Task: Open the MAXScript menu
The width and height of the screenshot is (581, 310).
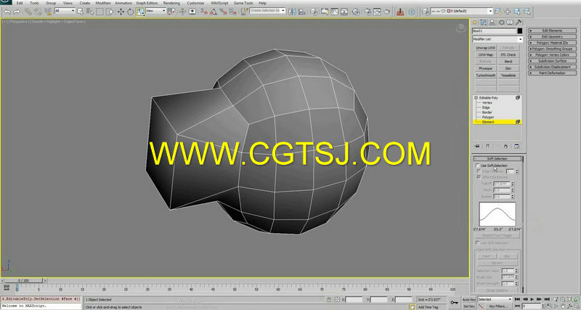Action: click(219, 3)
